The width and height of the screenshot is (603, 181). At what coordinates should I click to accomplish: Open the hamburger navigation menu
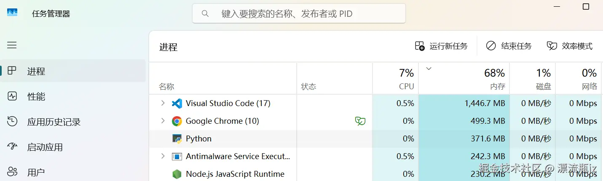point(12,45)
